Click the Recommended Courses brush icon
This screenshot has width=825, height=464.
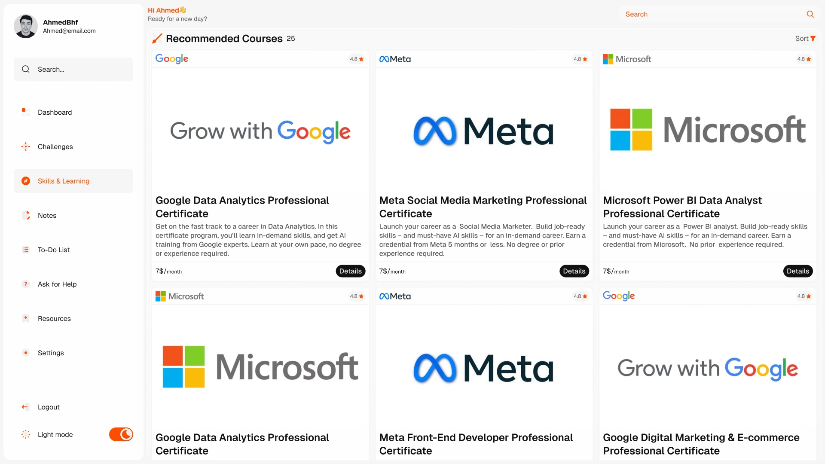pyautogui.click(x=157, y=39)
